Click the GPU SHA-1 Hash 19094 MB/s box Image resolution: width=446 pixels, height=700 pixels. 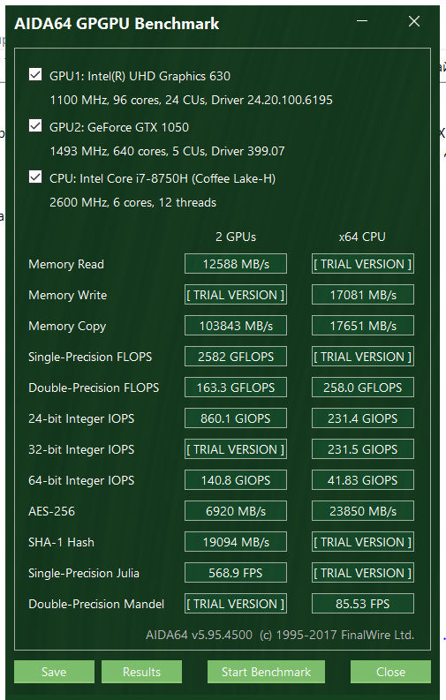236,541
